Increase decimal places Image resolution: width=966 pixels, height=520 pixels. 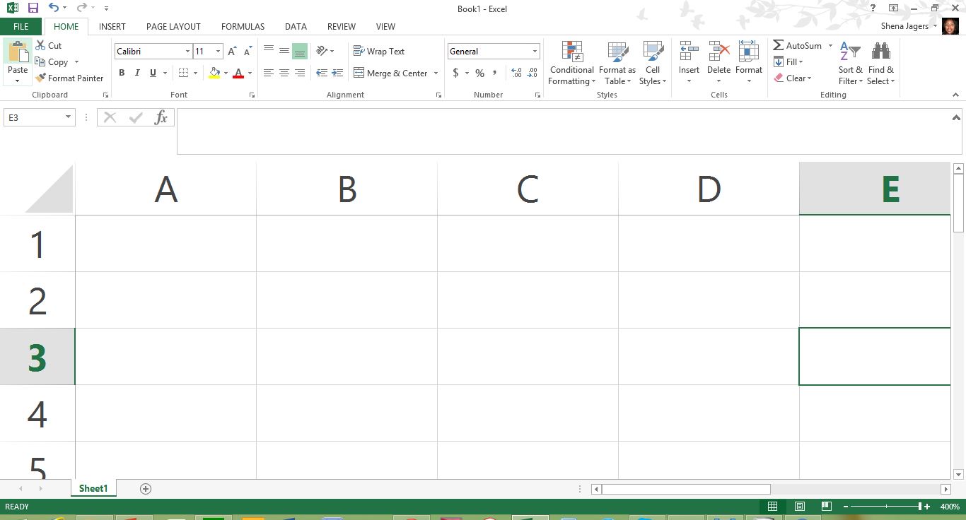pos(516,73)
